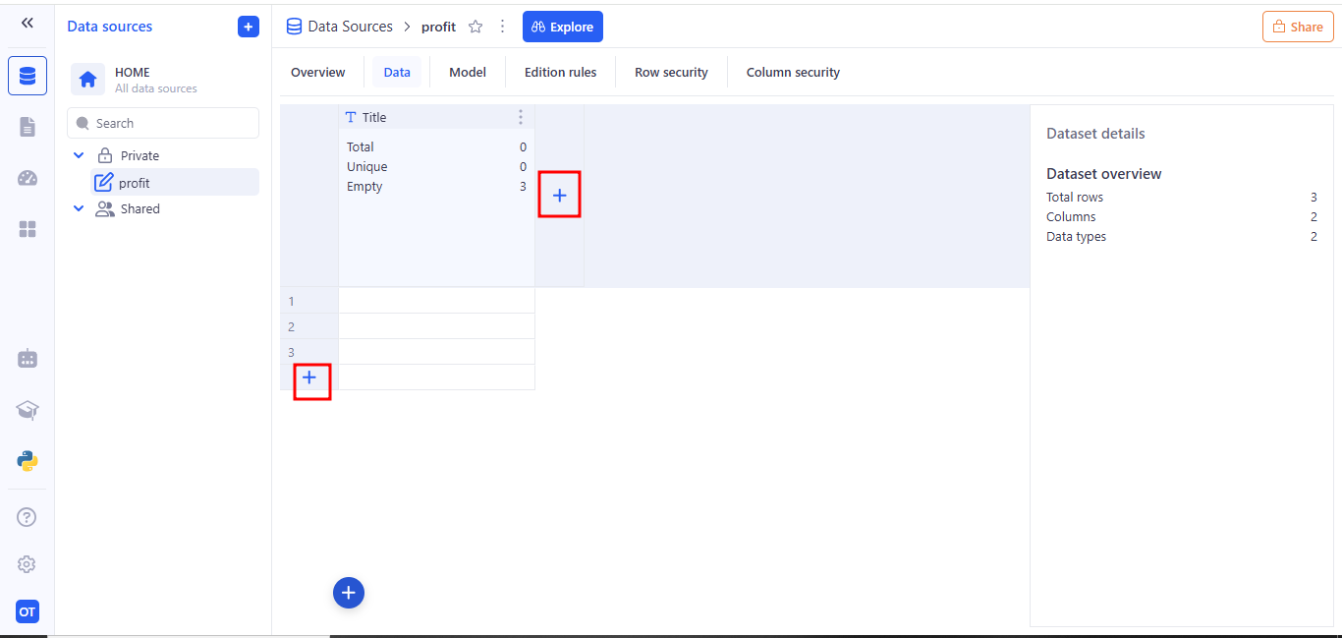Open the dashboard gauge icon in sidebar
The image size is (1342, 638).
(28, 178)
